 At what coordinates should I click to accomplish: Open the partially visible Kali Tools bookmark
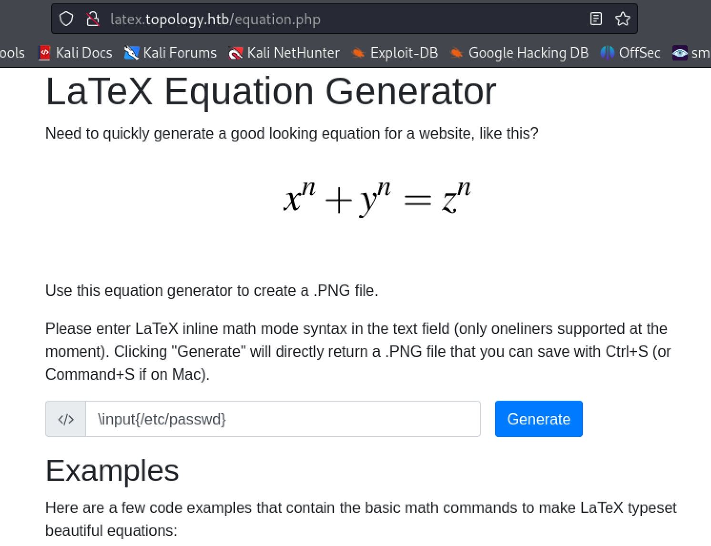point(12,53)
